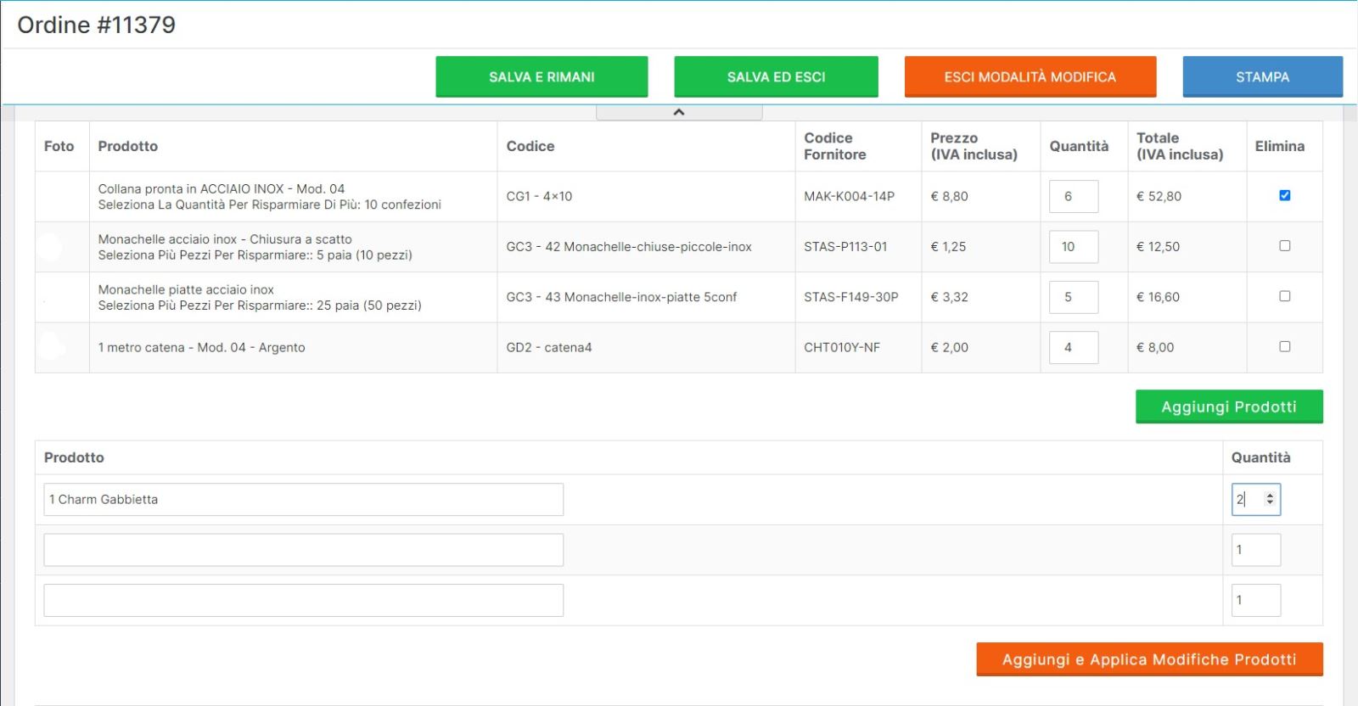This screenshot has width=1358, height=706.
Task: Print the order with STAMPA
Action: [x=1262, y=76]
